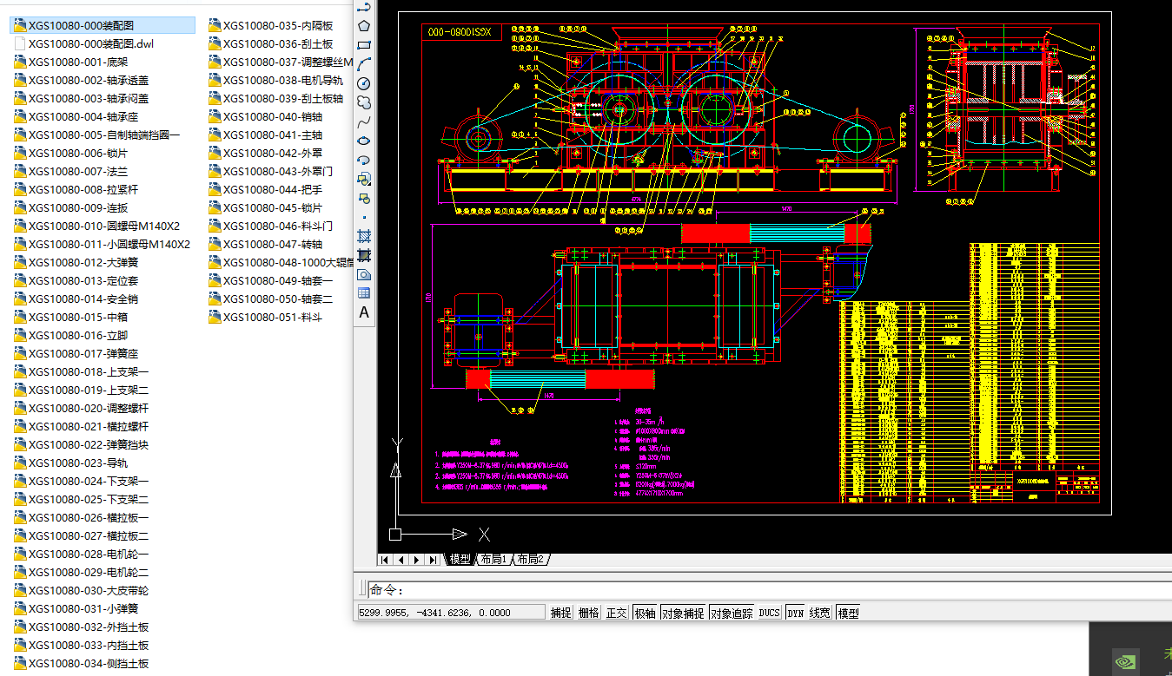The image size is (1172, 676).
Task: Enable 正交 ortho mode
Action: point(616,613)
